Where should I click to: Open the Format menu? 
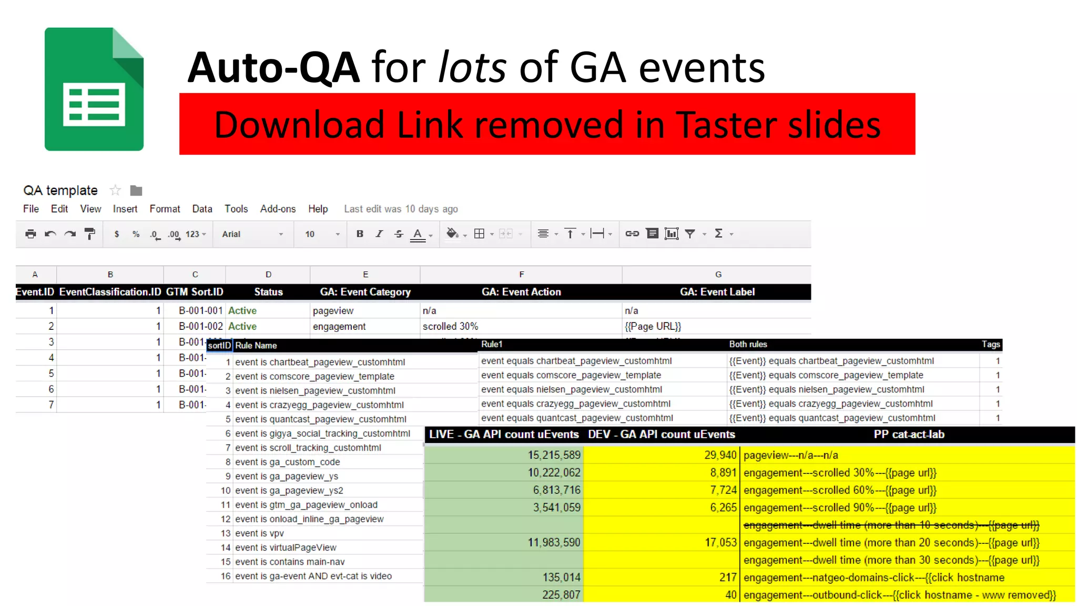pos(165,209)
